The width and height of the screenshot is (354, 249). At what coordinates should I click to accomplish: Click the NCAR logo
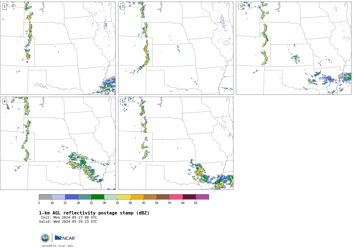click(65, 238)
